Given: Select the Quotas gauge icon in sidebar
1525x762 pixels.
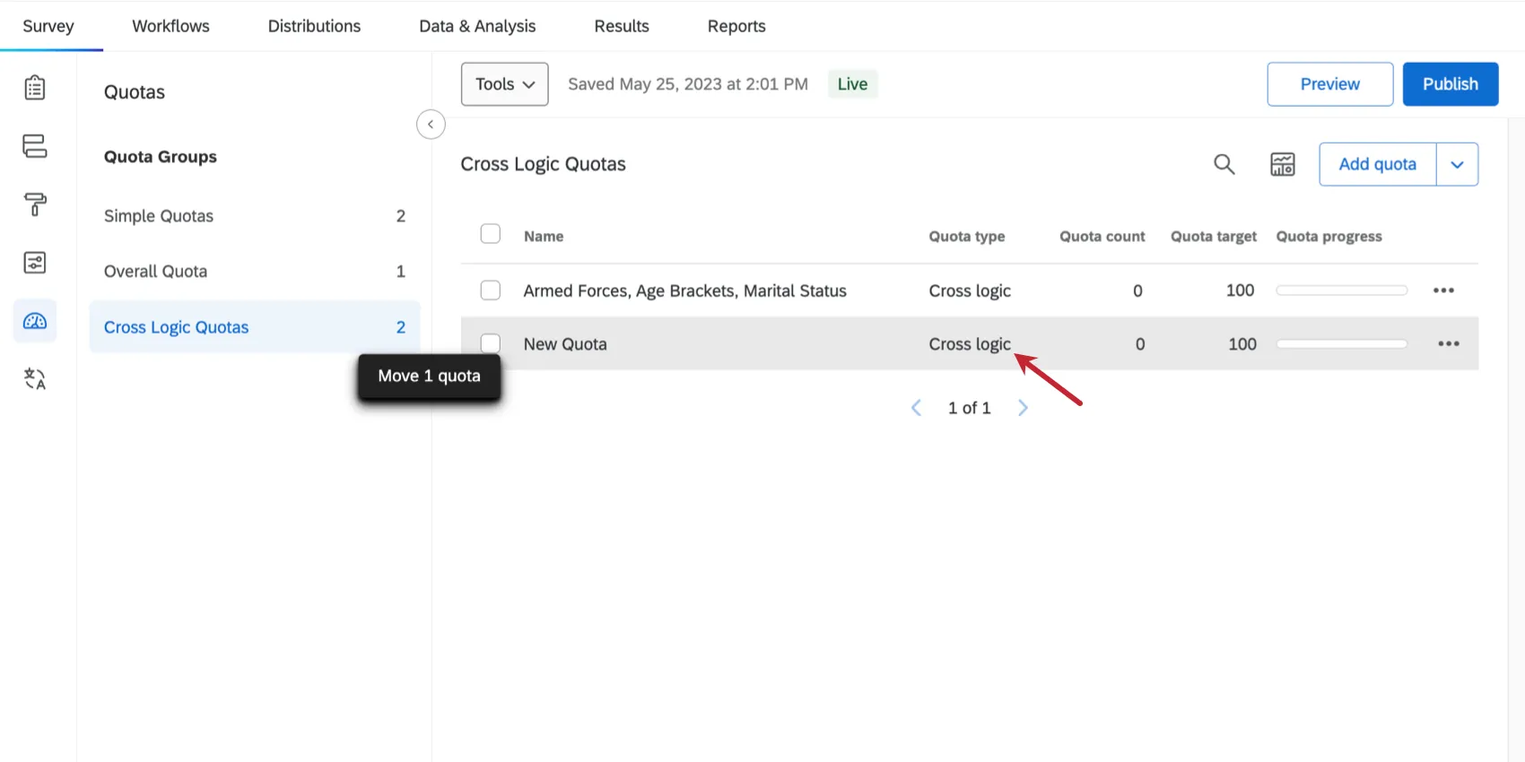Looking at the screenshot, I should coord(35,321).
